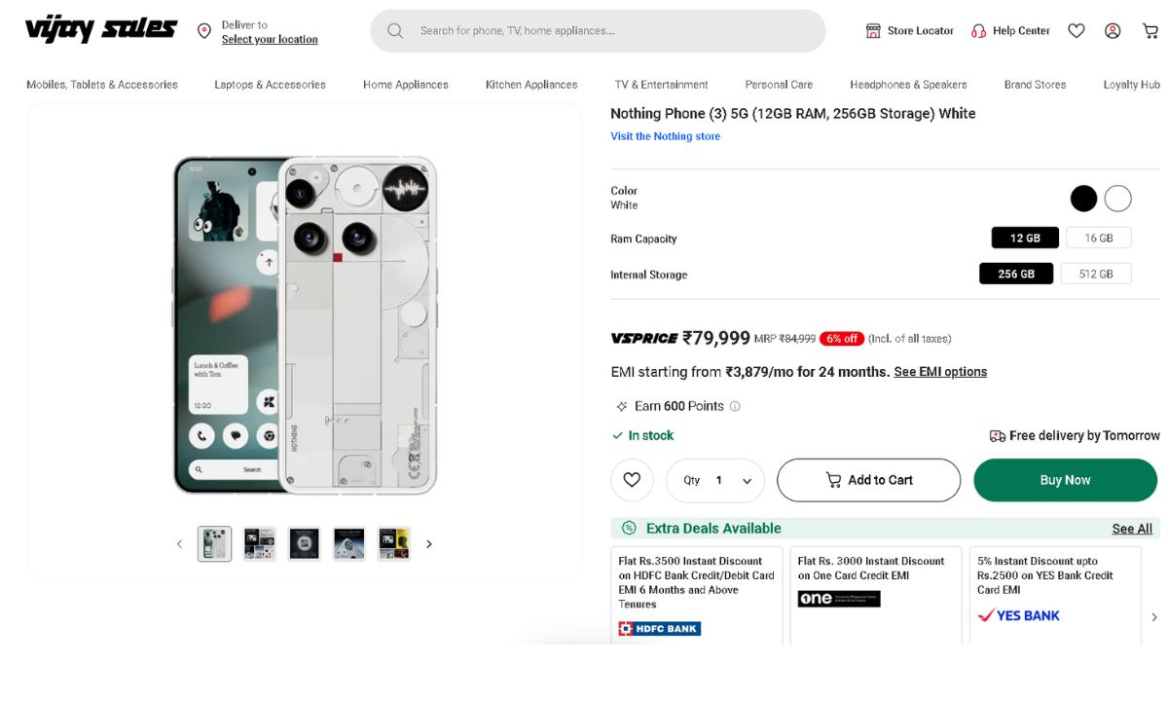Click the Buy Now button
Screen dimensions: 1168x701
(1065, 480)
